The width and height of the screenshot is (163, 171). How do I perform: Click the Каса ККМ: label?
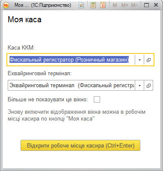pyautogui.click(x=21, y=47)
